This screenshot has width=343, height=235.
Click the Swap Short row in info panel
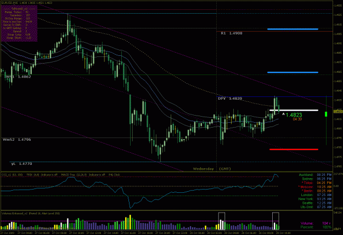19,38
